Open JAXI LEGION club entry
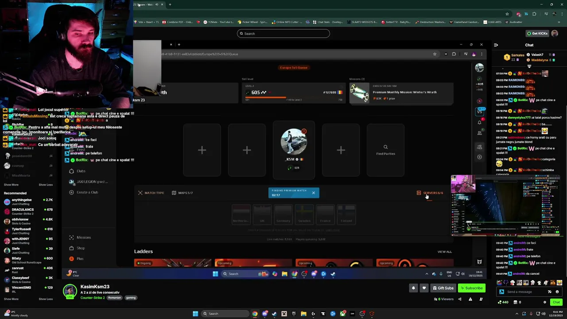The width and height of the screenshot is (567, 319). click(x=89, y=182)
